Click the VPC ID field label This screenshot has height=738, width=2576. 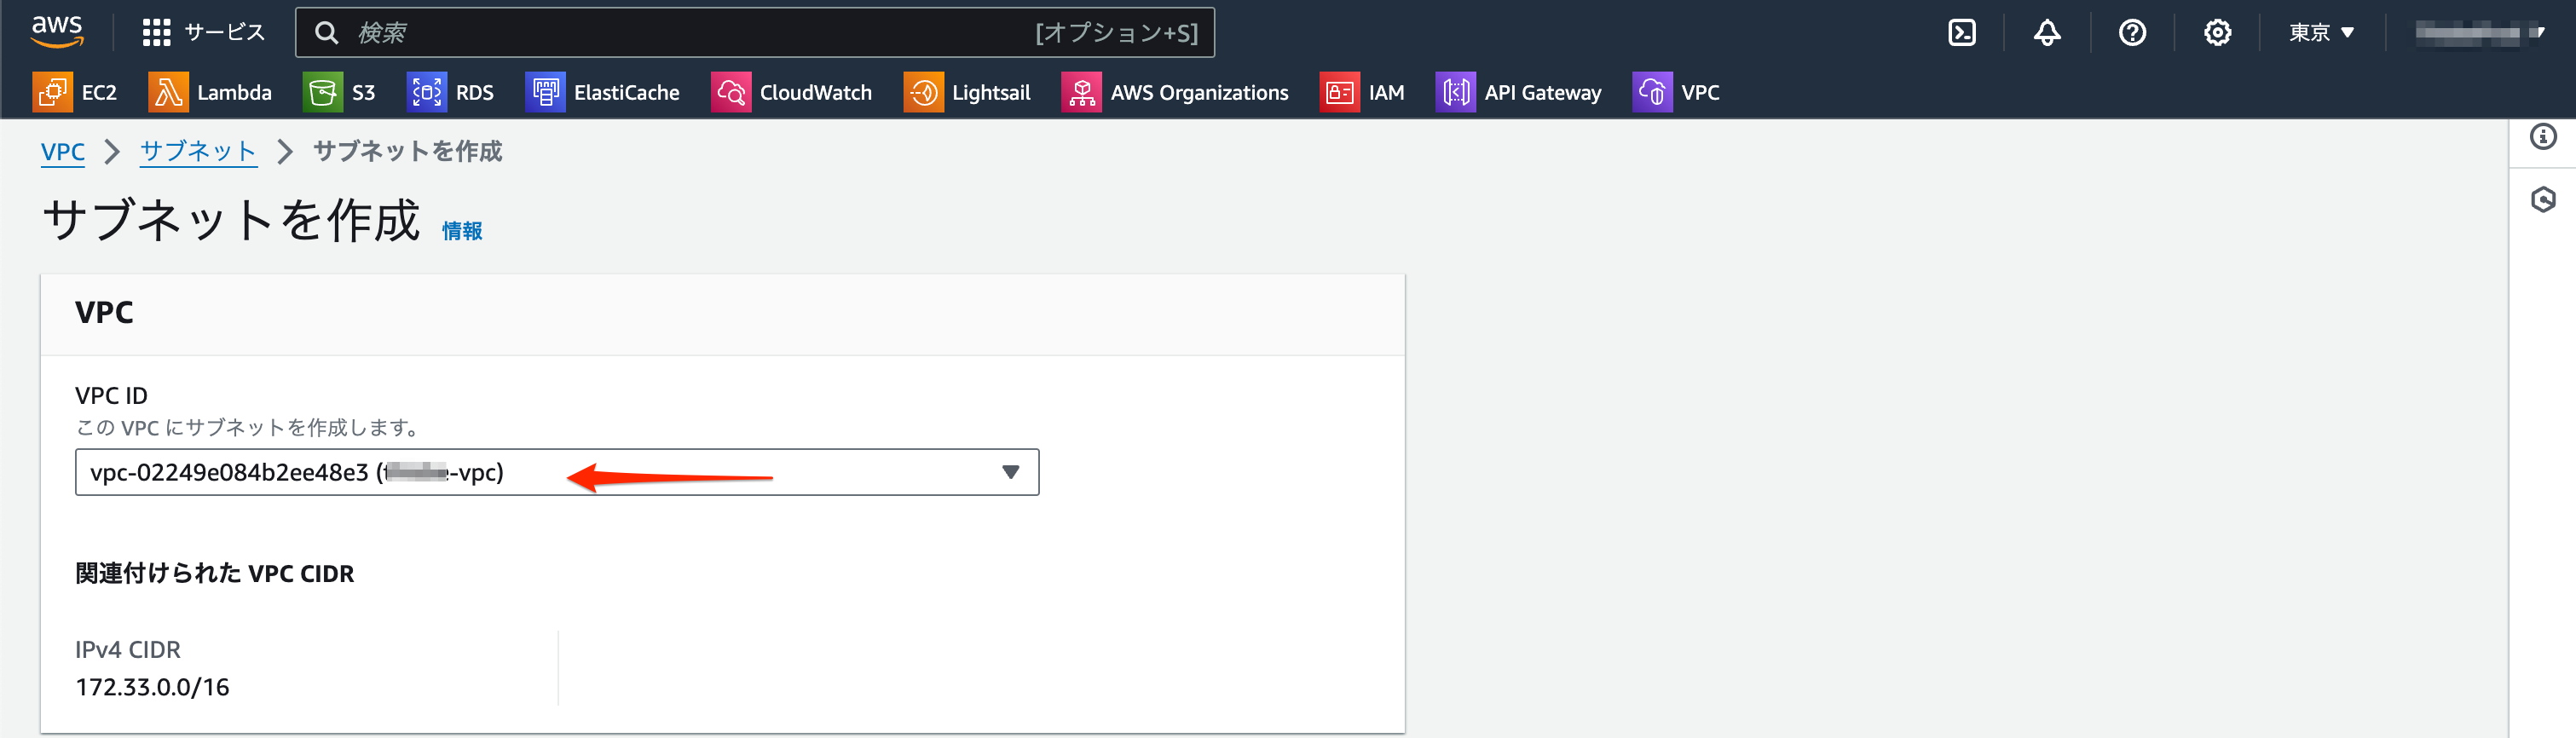(x=111, y=396)
